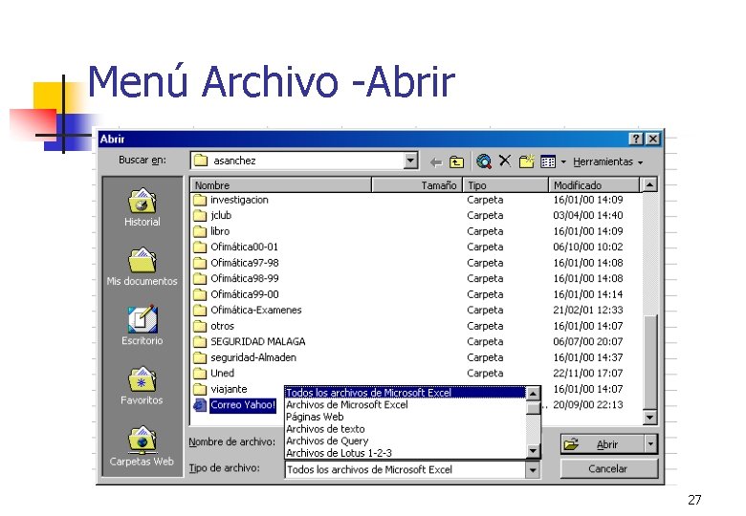The height and width of the screenshot is (516, 746).
Task: Open Favoritos in the places bar
Action: pos(142,386)
